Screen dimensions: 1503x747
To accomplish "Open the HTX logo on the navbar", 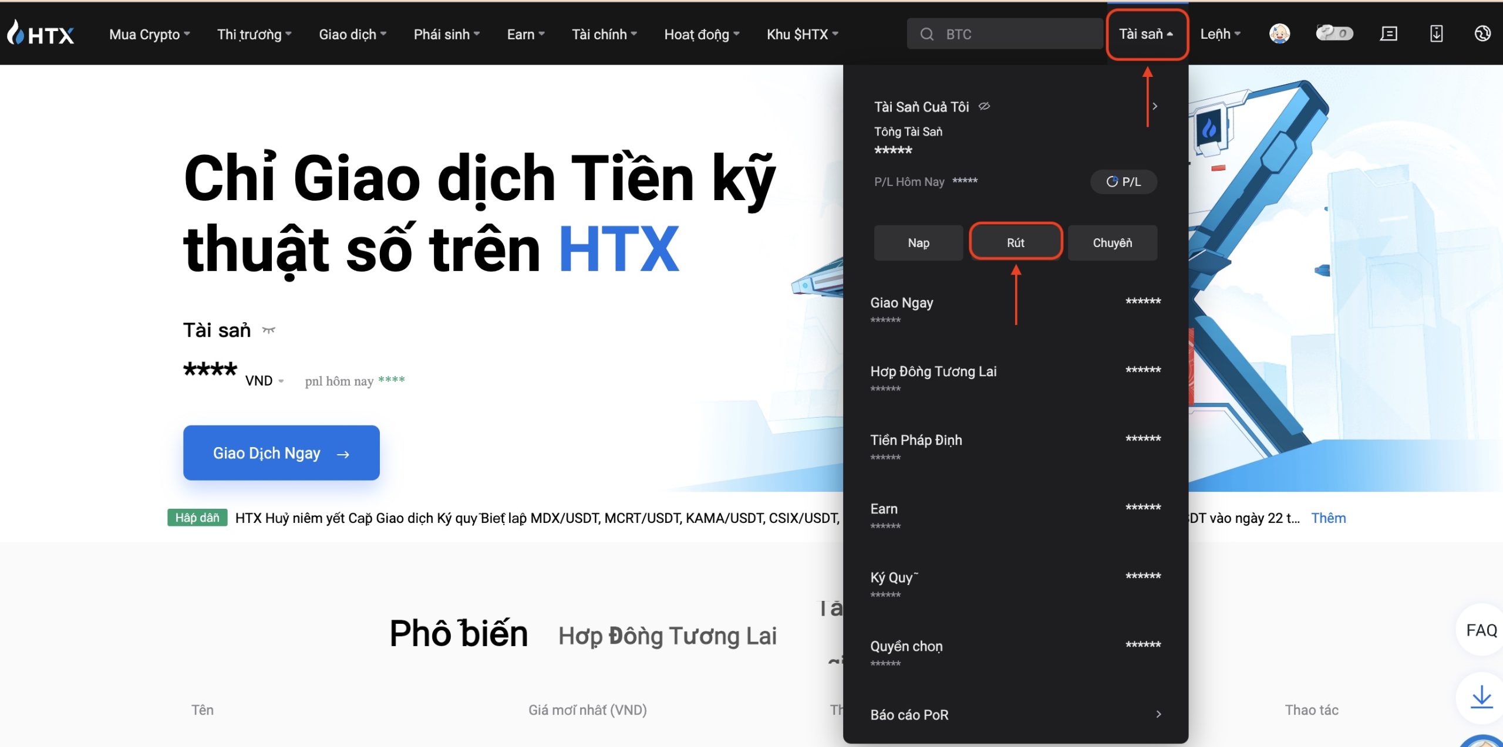I will coord(41,33).
